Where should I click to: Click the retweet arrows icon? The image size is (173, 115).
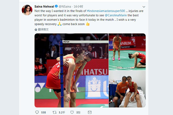tap(54, 112)
